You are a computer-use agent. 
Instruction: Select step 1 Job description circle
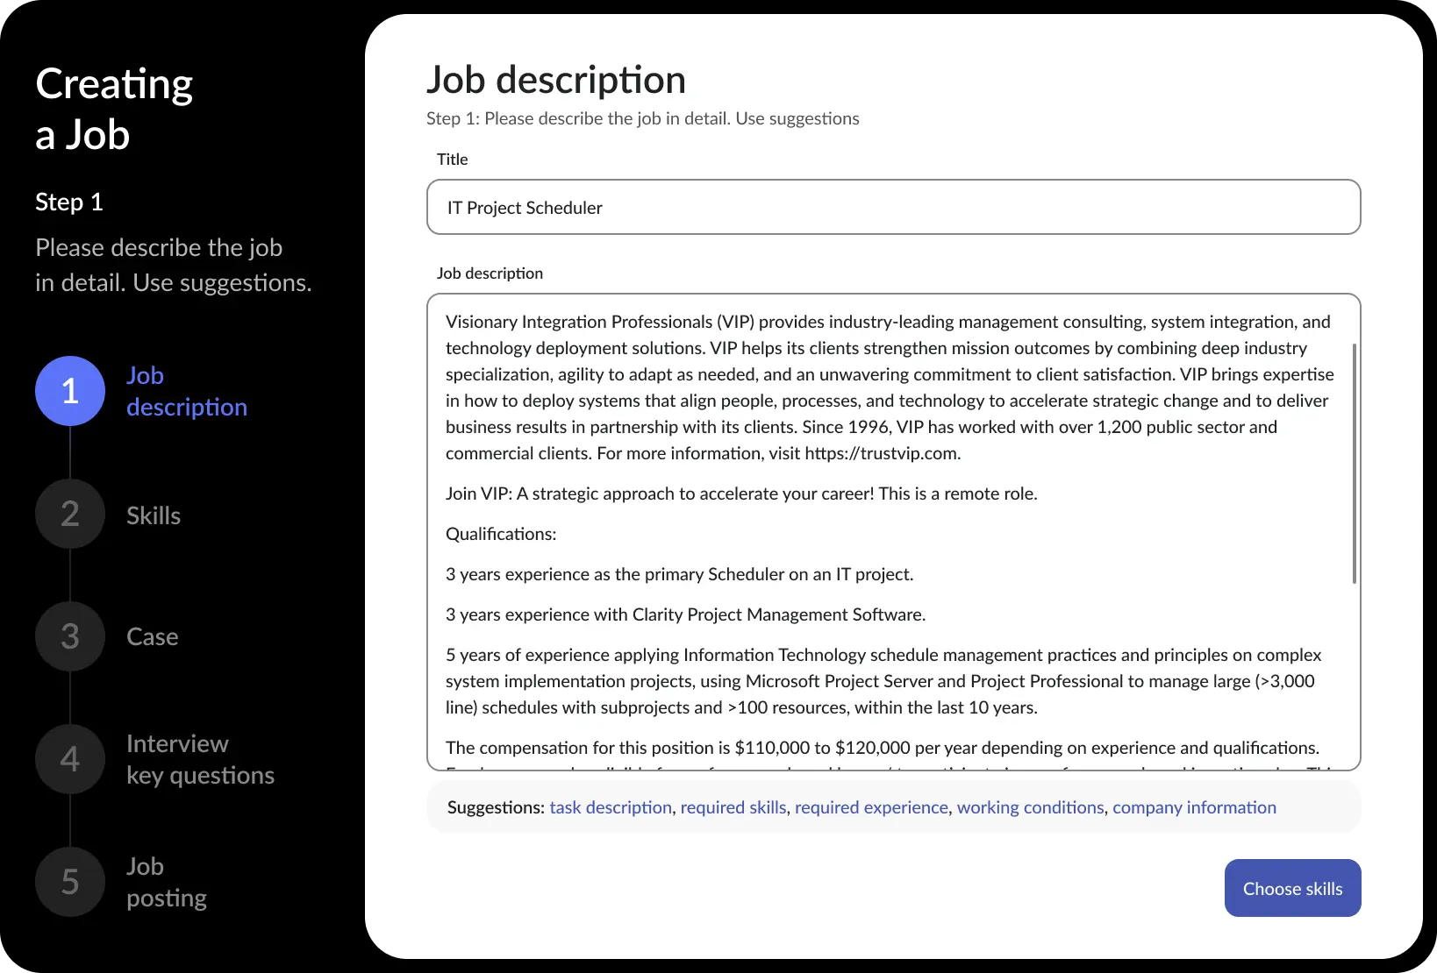(69, 391)
